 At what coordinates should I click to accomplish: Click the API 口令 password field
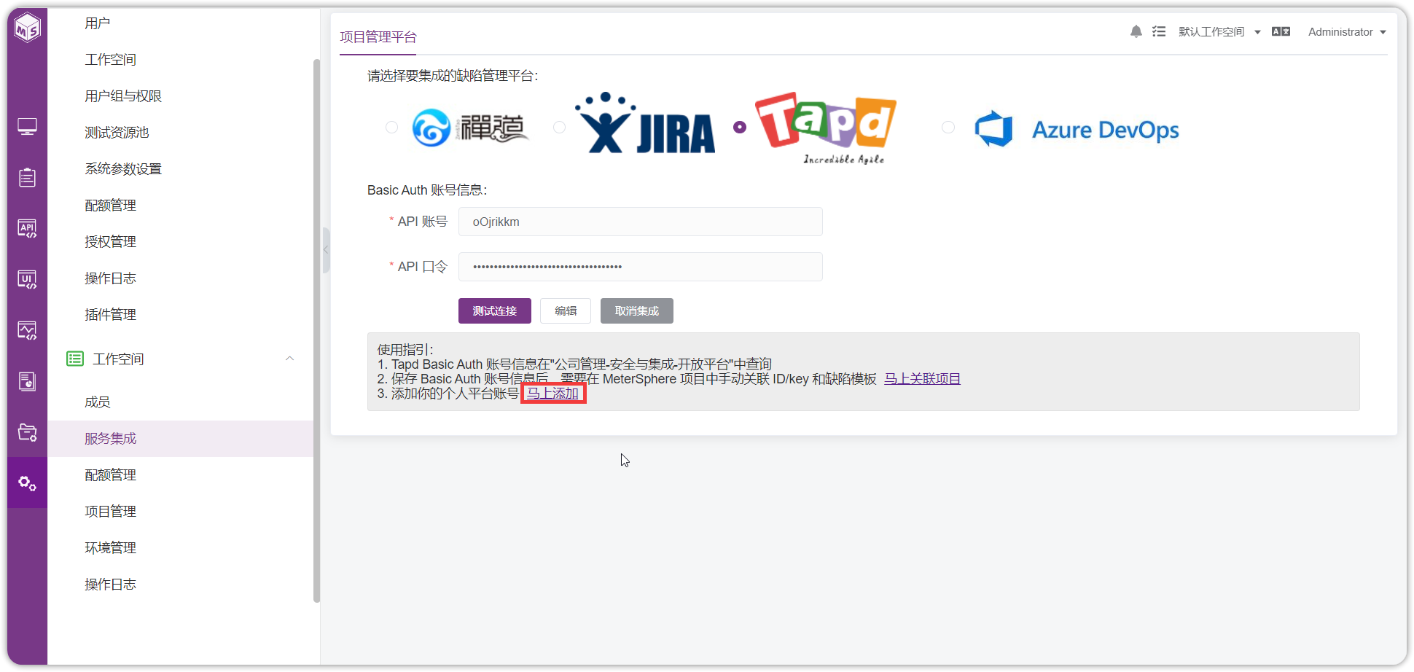(640, 267)
